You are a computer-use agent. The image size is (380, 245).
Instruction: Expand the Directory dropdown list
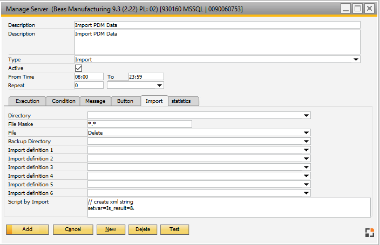(306, 115)
